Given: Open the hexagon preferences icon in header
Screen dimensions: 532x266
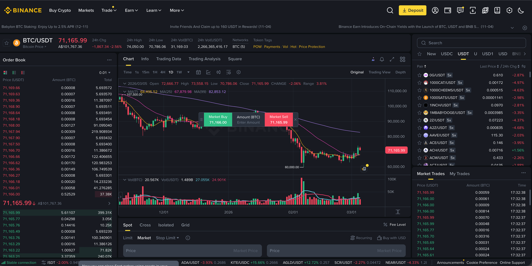Looking at the screenshot, I should pyautogui.click(x=509, y=10).
